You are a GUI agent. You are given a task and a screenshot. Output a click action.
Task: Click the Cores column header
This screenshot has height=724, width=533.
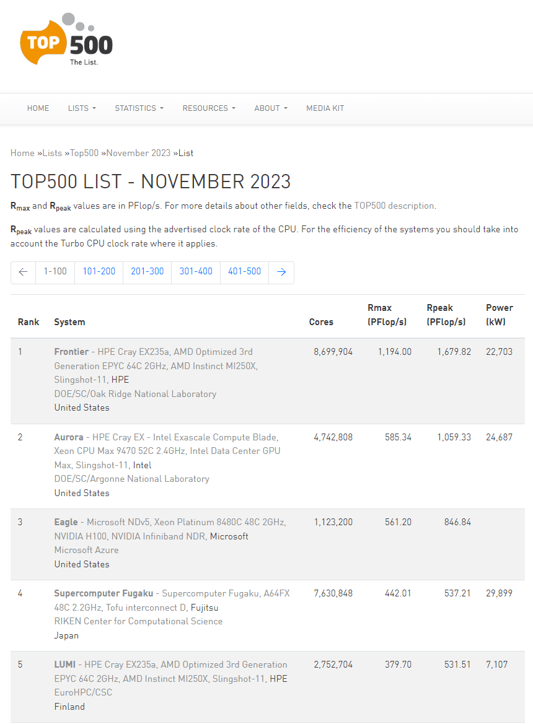coord(321,322)
